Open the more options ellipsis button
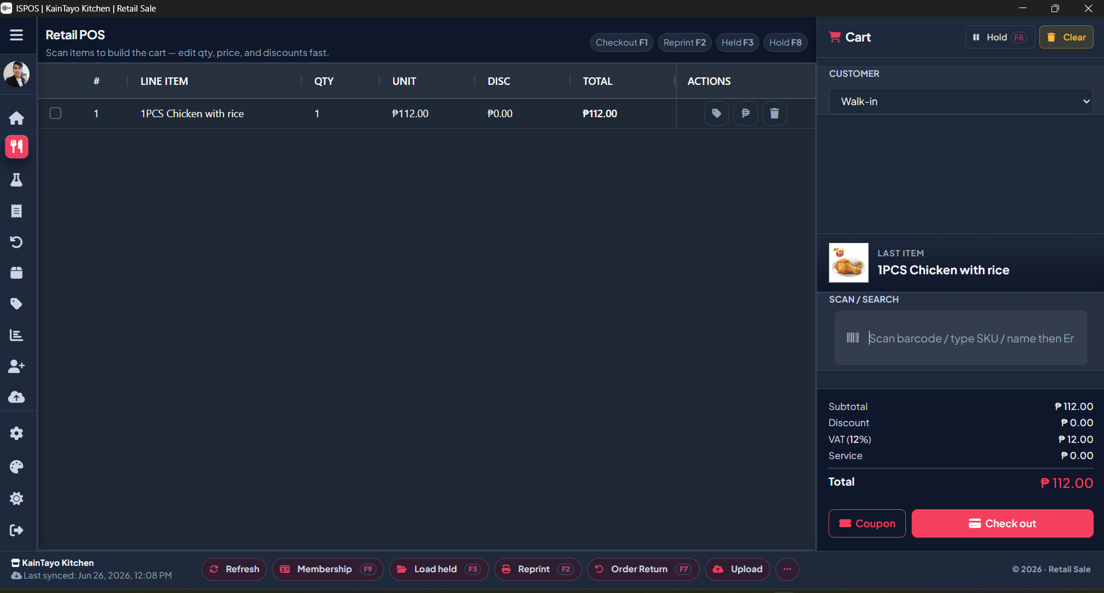The width and height of the screenshot is (1104, 593). (x=787, y=569)
